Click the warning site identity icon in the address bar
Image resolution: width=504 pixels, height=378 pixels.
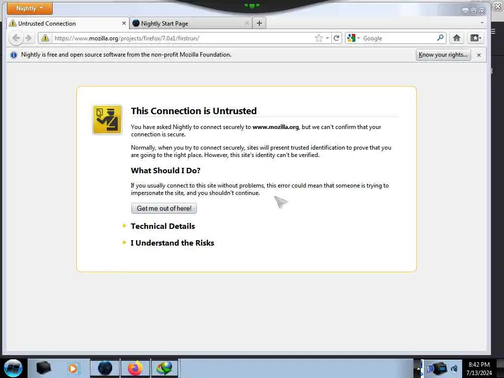(x=45, y=38)
